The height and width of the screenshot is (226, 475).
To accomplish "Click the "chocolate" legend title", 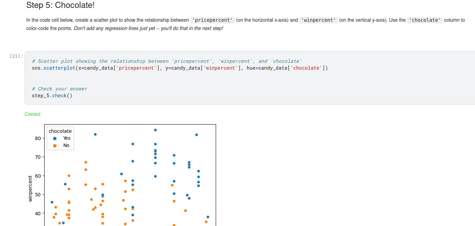I will point(60,131).
